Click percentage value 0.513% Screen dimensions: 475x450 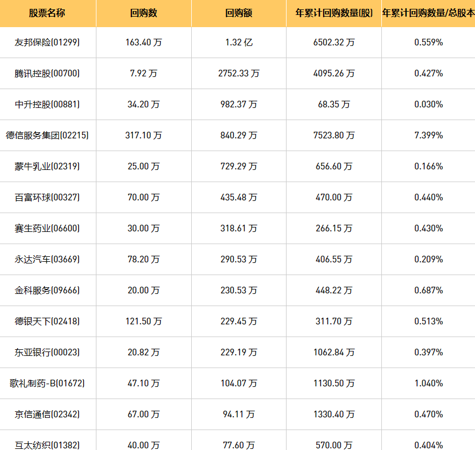click(428, 322)
